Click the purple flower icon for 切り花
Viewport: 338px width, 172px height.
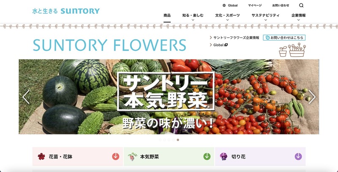pos(224,156)
